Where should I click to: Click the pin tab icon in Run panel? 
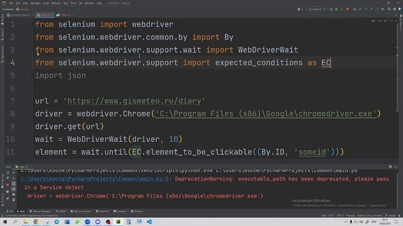tap(8, 198)
